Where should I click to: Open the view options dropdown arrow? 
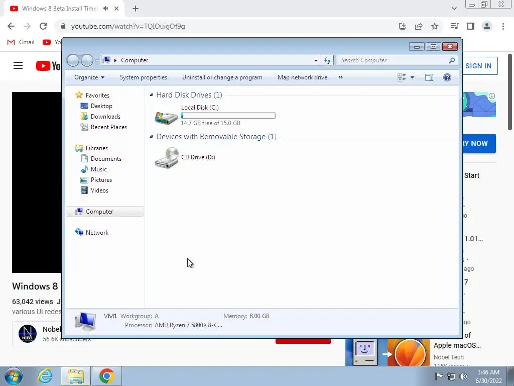point(413,77)
